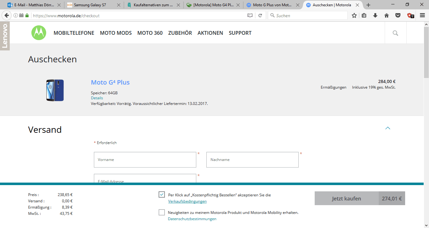Open the AKTIONEN menu
429x228 pixels.
(x=210, y=33)
